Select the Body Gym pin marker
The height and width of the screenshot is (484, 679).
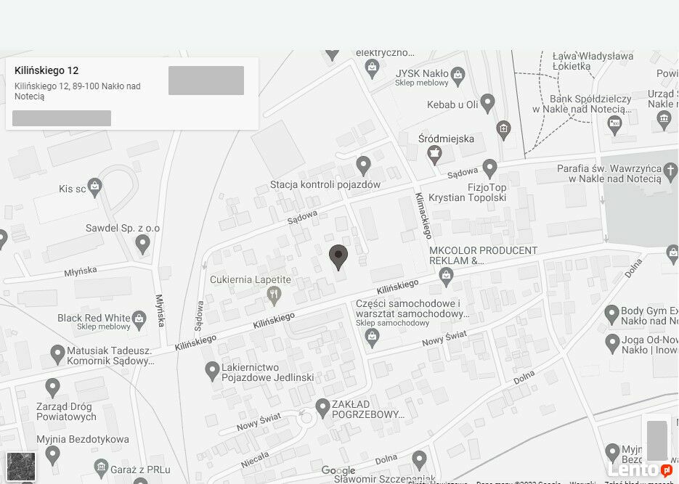tap(611, 315)
